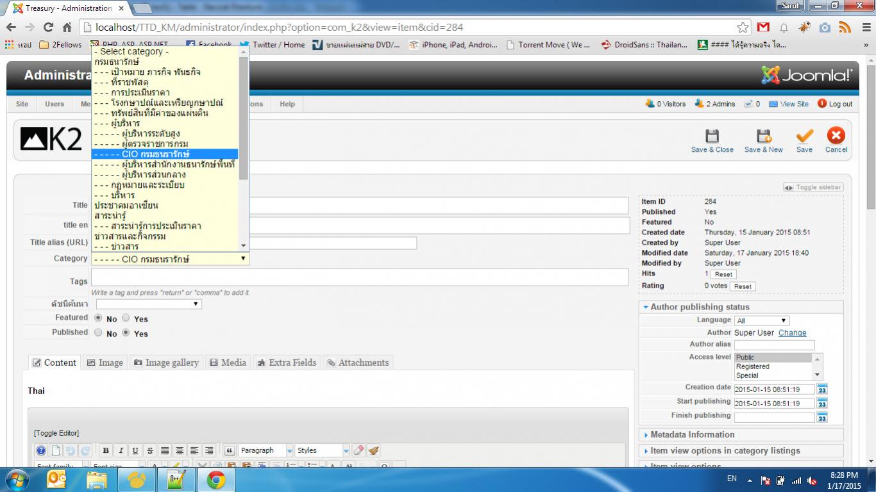The width and height of the screenshot is (876, 492).
Task: Open editor Styles dropdown
Action: (323, 450)
